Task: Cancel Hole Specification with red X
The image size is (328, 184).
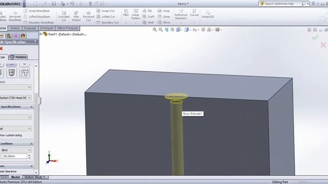Action: [1, 49]
